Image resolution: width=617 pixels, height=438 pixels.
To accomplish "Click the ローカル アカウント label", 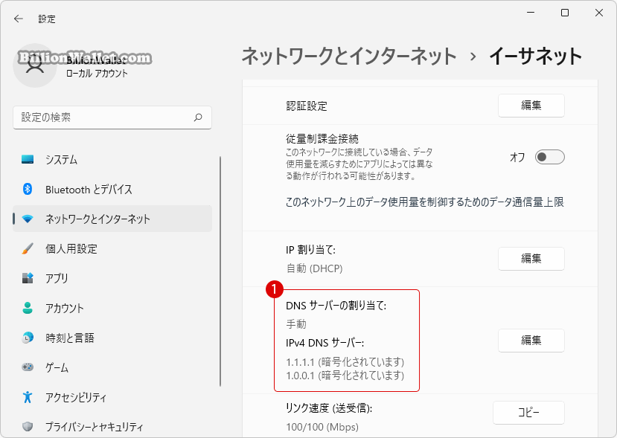I will click(x=97, y=73).
